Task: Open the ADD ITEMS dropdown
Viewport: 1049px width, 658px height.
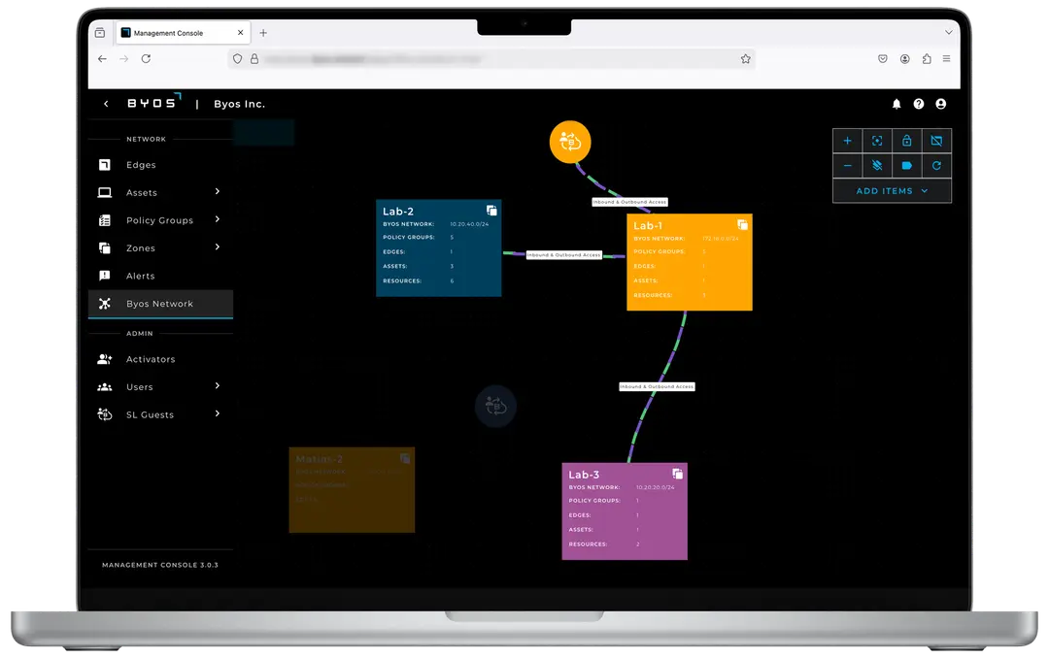Action: point(892,191)
